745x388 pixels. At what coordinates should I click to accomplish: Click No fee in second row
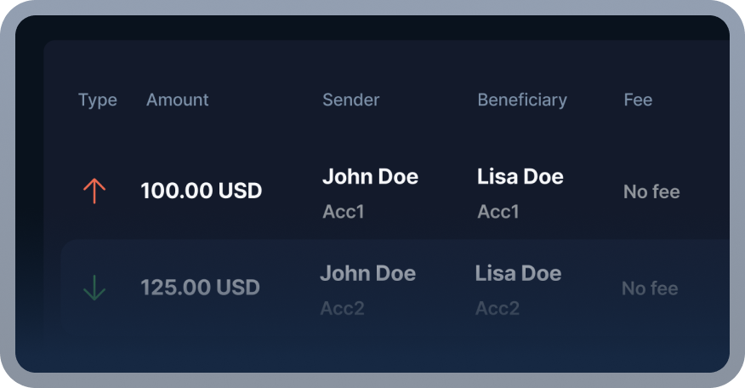[650, 288]
